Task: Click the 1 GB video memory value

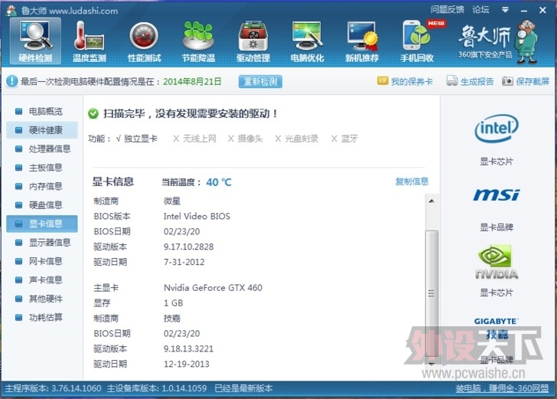Action: [174, 303]
